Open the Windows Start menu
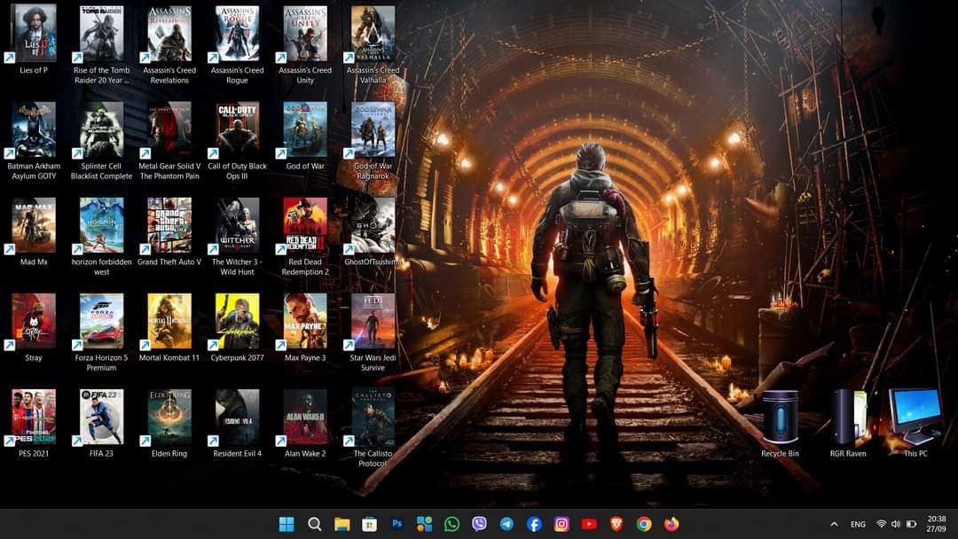The height and width of the screenshot is (539, 958). (x=287, y=524)
